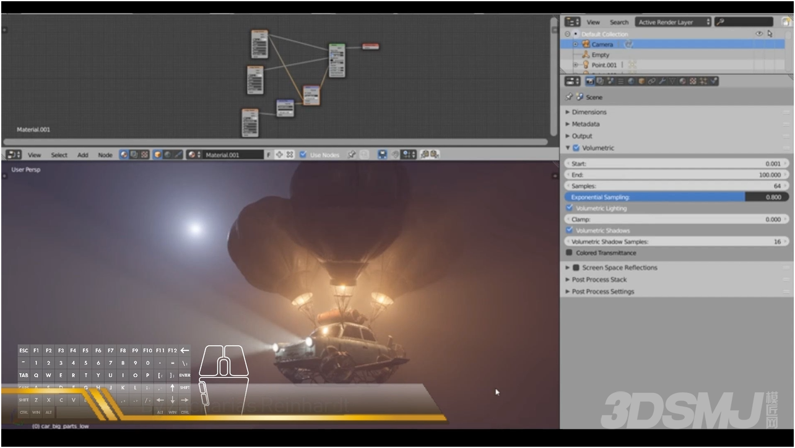Disable Volumetric Lighting checkbox

[x=569, y=208]
